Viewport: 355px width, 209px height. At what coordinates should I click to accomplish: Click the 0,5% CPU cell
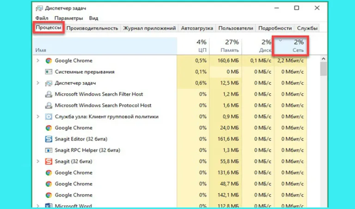coord(193,61)
